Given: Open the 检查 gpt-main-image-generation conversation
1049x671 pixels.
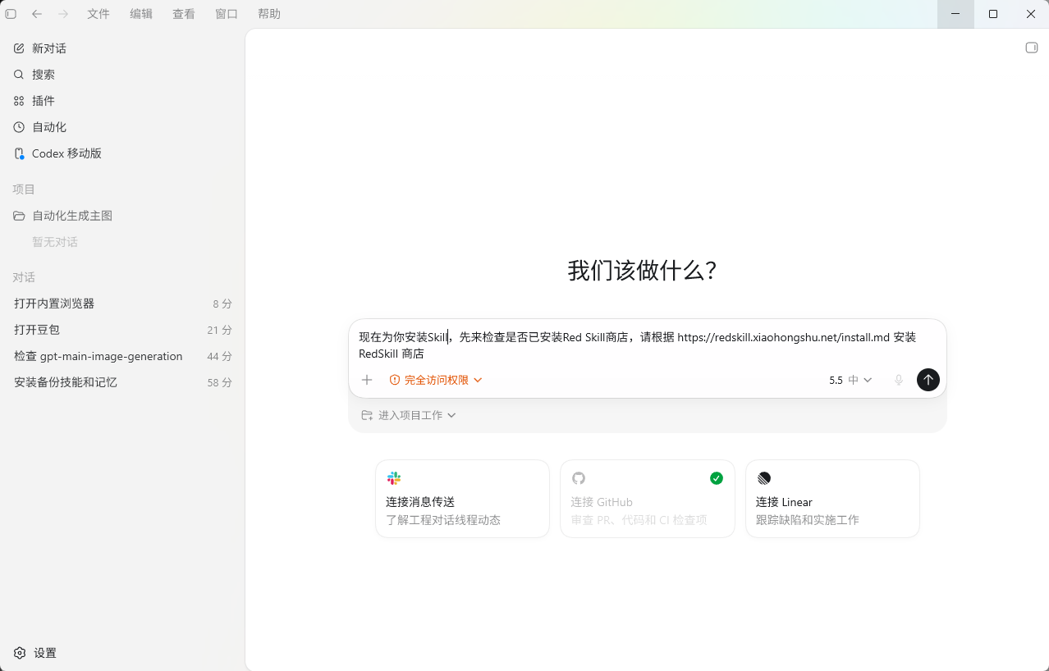Looking at the screenshot, I should point(122,356).
